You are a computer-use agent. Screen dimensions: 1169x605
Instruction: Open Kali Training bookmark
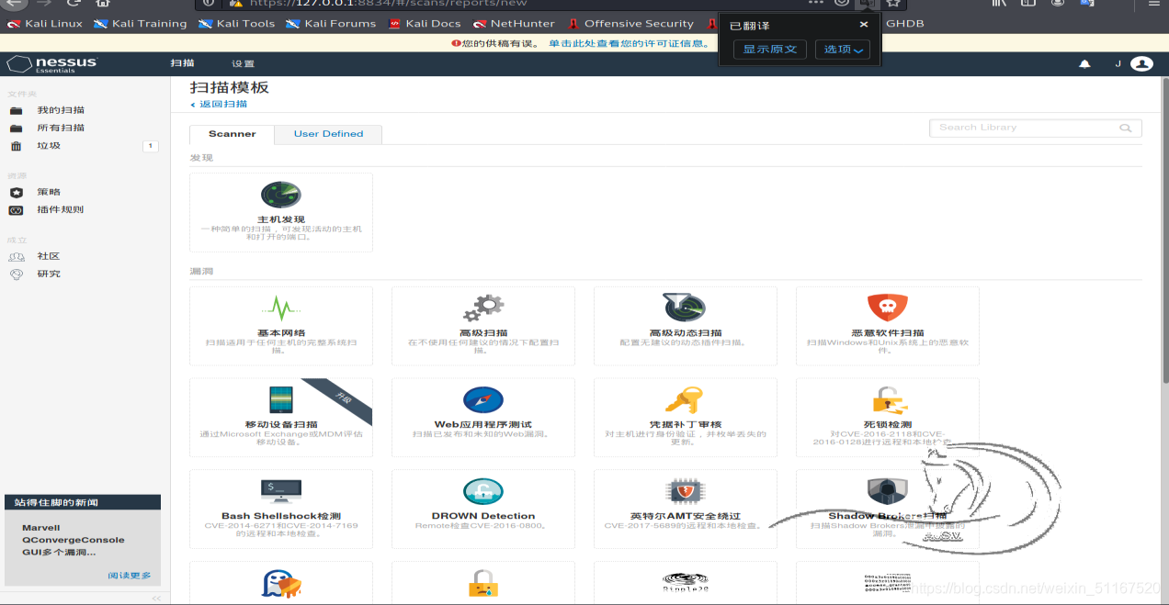tap(140, 24)
